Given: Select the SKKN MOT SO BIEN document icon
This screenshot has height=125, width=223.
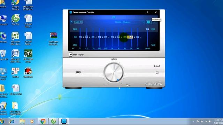Looking at the screenshot, I should pos(28,5).
